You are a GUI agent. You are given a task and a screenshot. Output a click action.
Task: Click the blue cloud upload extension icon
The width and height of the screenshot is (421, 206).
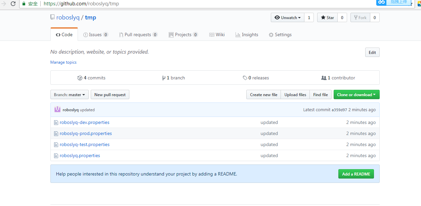pos(381,2)
